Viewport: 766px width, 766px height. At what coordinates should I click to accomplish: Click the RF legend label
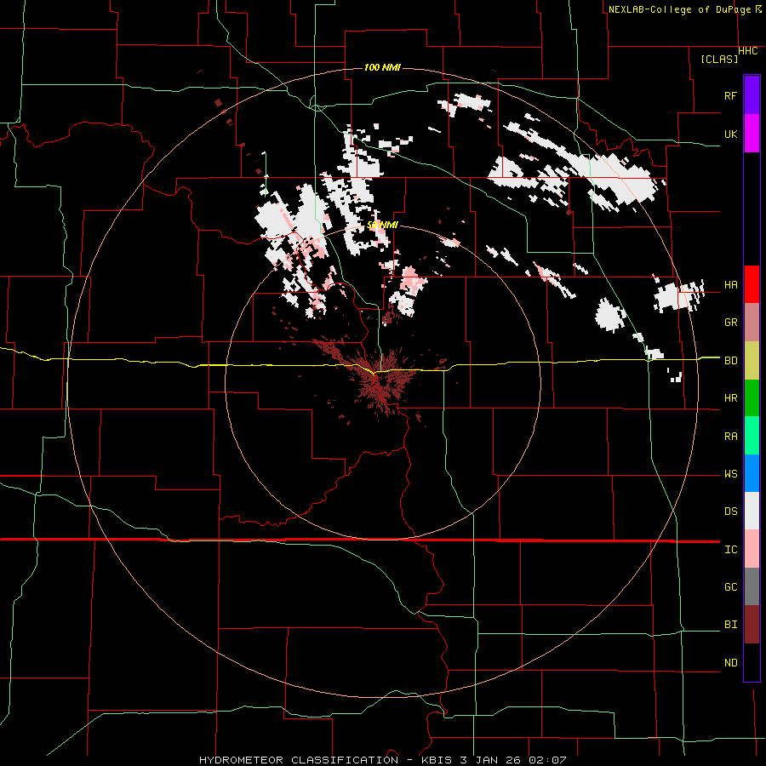tap(731, 95)
